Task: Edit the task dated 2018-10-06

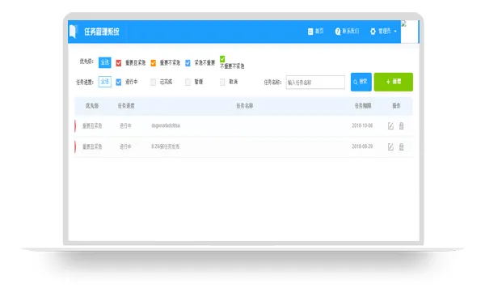Action: [x=390, y=125]
